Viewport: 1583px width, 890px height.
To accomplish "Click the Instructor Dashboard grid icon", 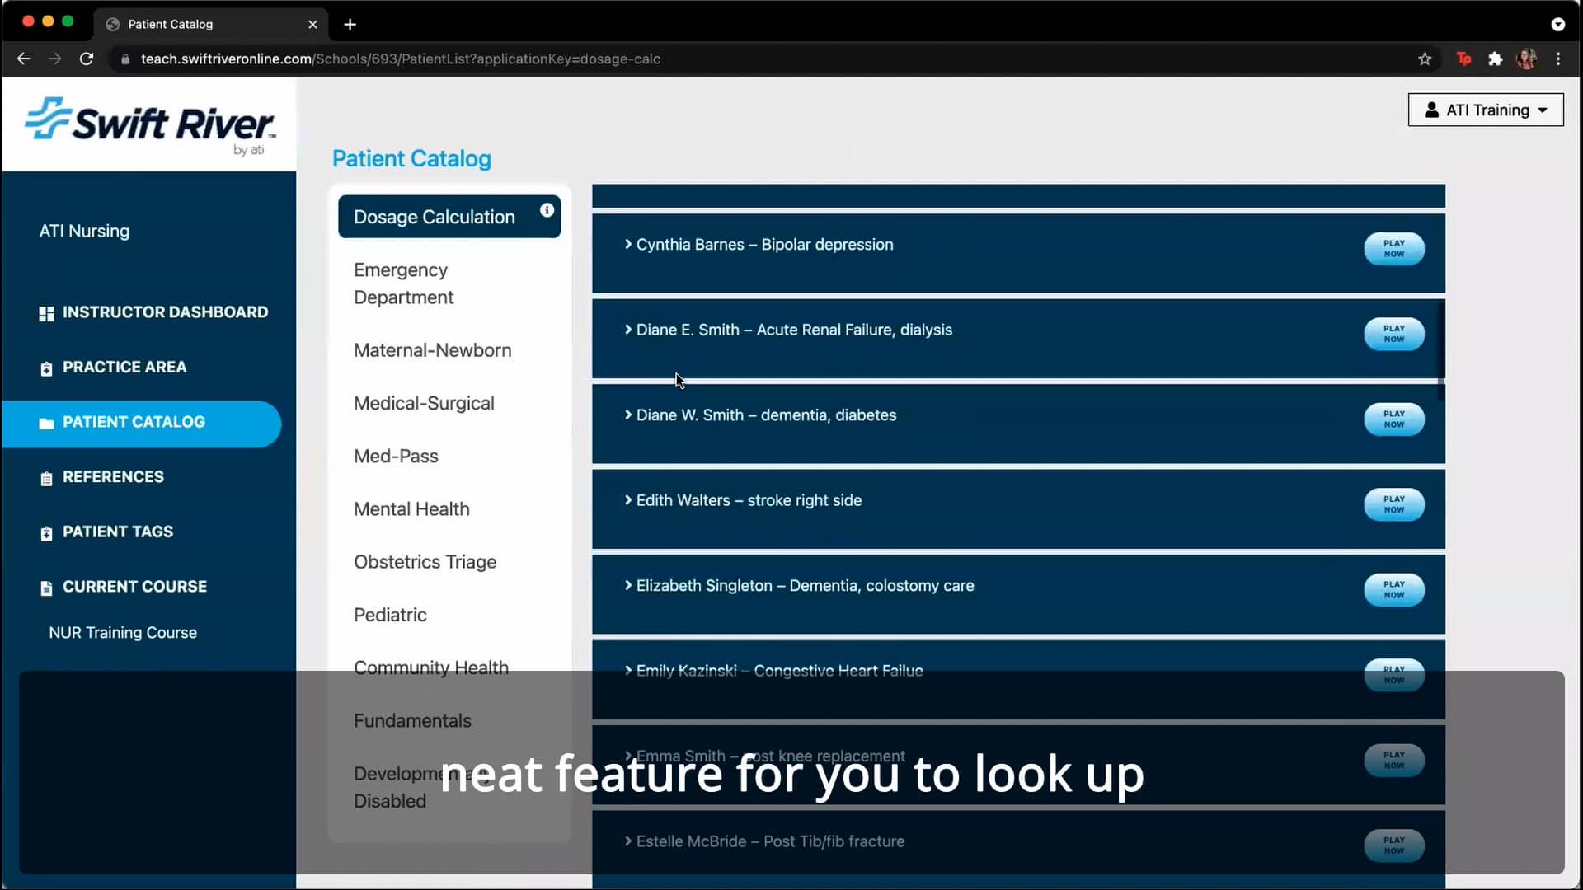I will tap(46, 312).
